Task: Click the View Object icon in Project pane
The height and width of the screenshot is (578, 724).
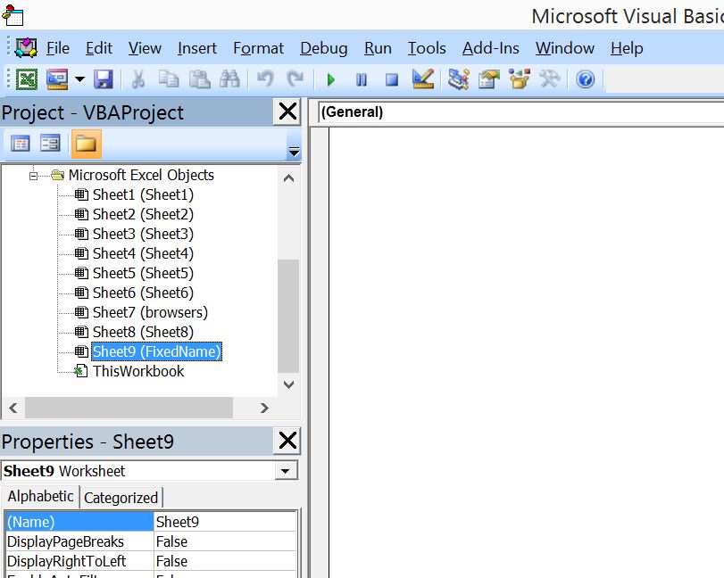Action: pos(50,144)
